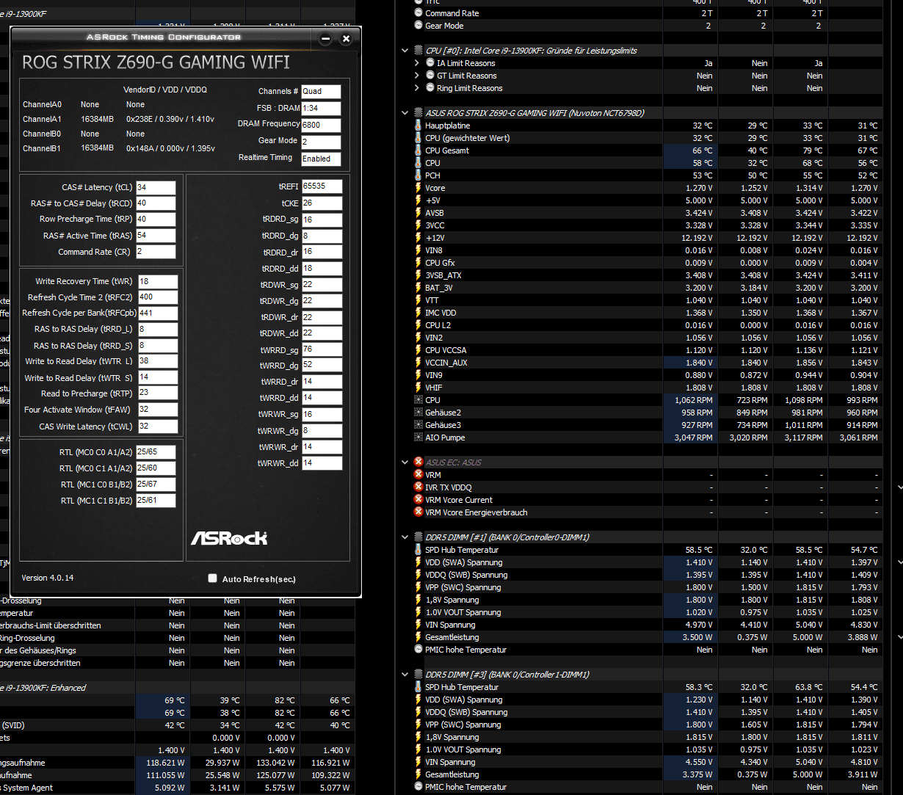Expand the GT Limit Reasons row
Screen dimensions: 903x795
(418, 76)
